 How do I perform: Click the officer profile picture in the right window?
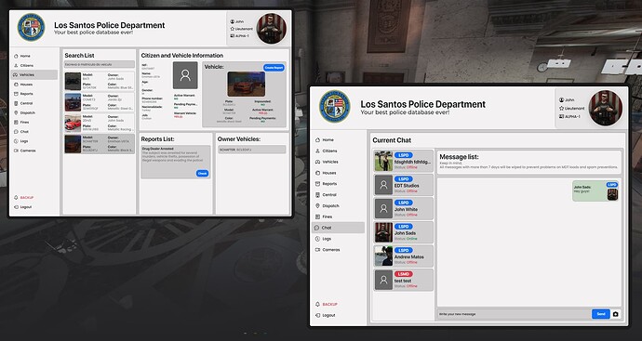pyautogui.click(x=605, y=108)
